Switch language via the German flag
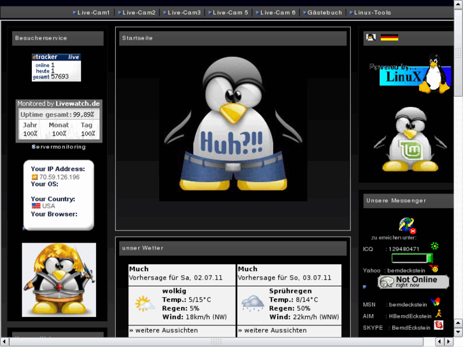The image size is (463, 347). pyautogui.click(x=389, y=38)
